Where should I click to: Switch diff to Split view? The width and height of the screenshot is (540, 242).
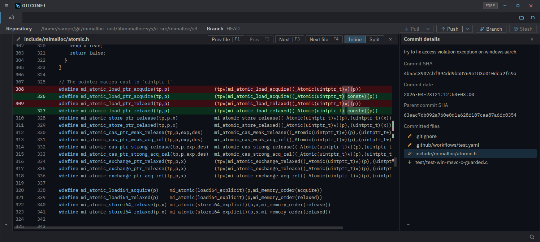tap(375, 39)
